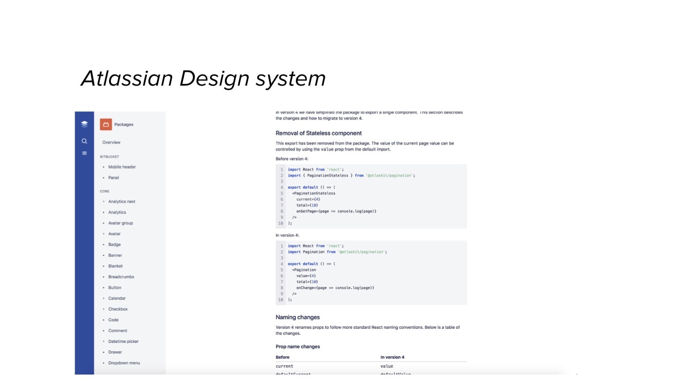687x386 pixels.
Task: Click the 'current' table cell
Action: point(284,366)
